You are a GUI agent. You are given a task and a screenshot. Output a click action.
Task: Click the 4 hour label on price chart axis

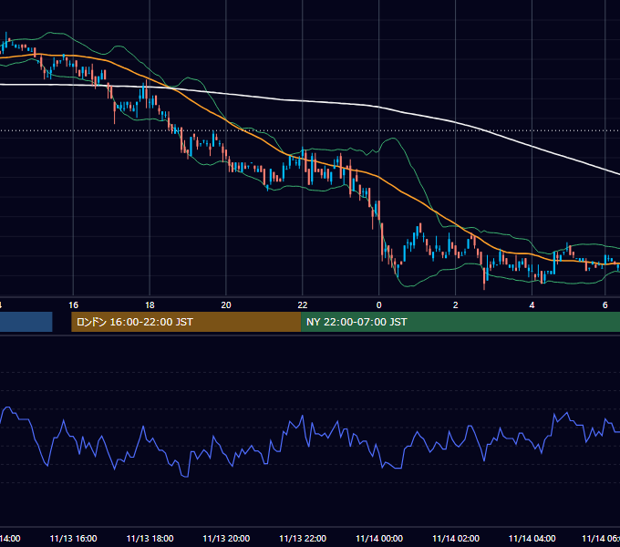coord(532,305)
